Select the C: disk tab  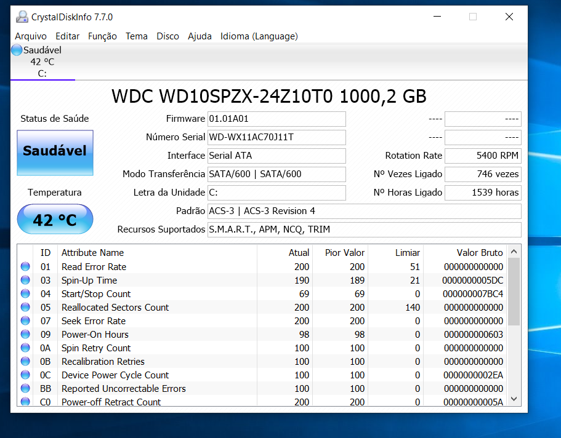click(42, 62)
